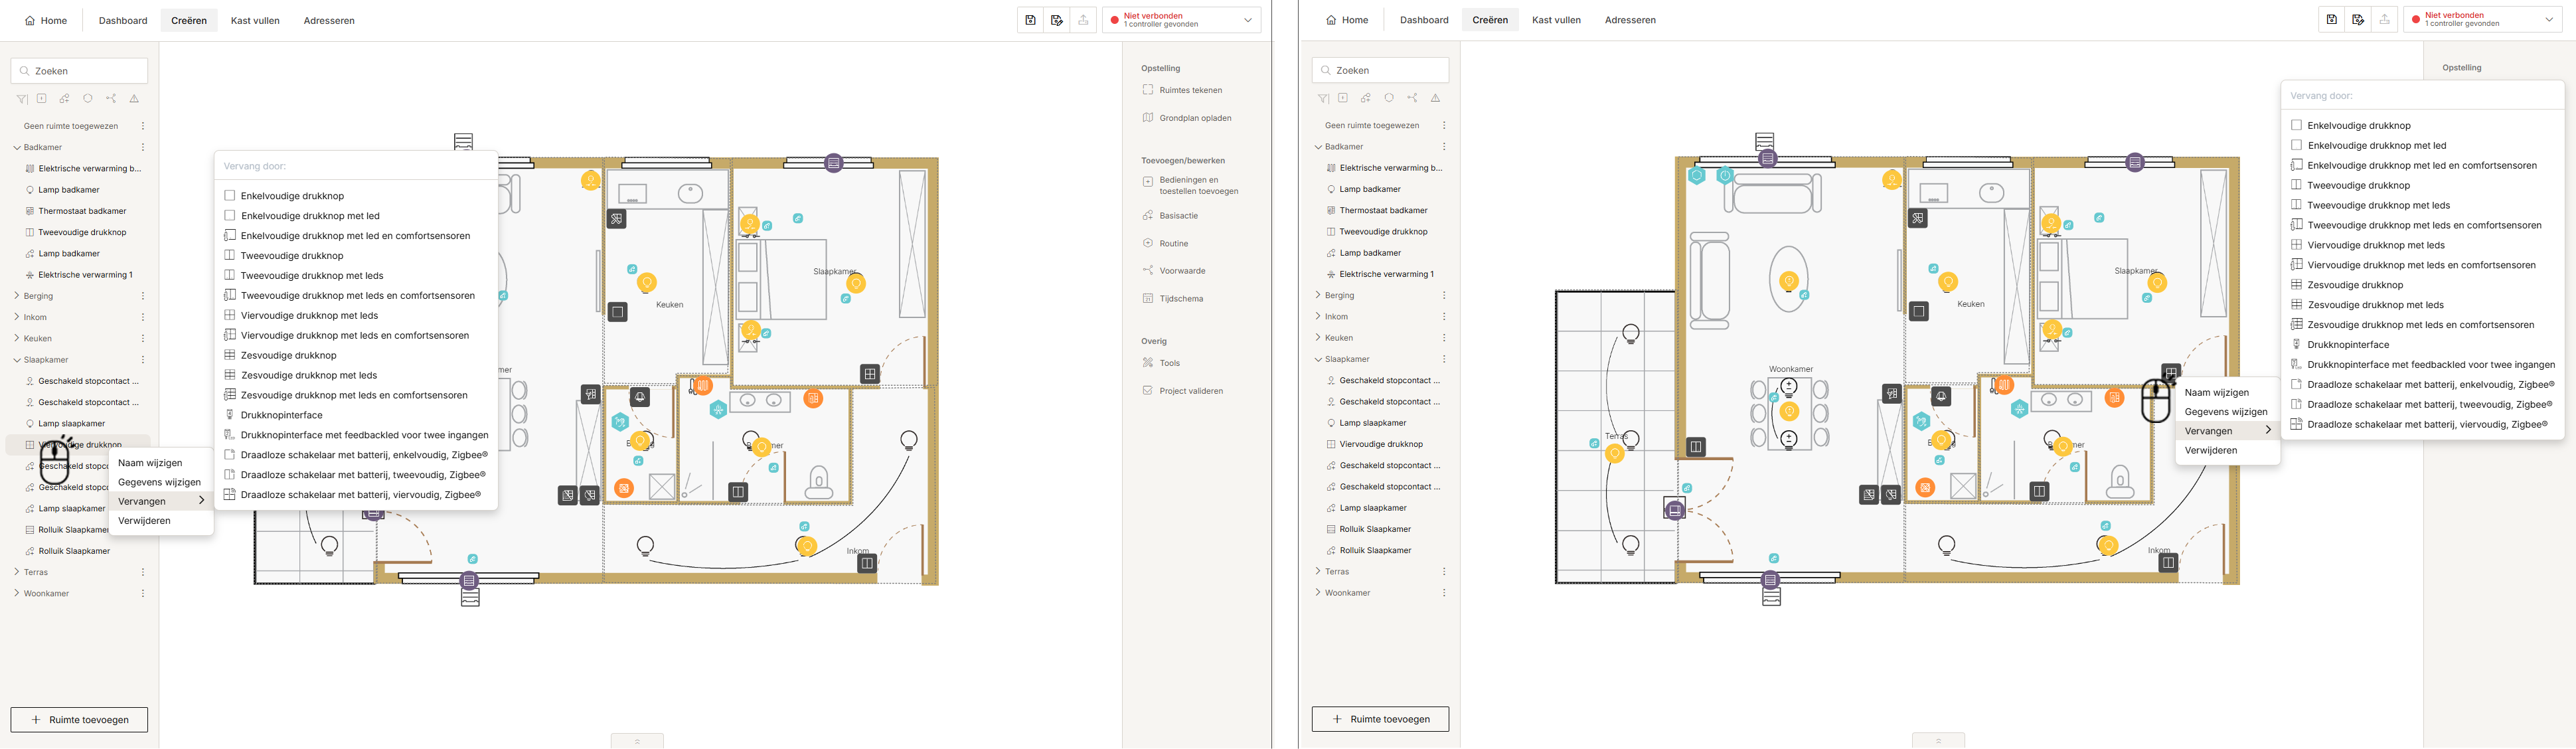Open three-dot menu for Badkamer in left window
The height and width of the screenshot is (749, 2576).
pyautogui.click(x=143, y=148)
